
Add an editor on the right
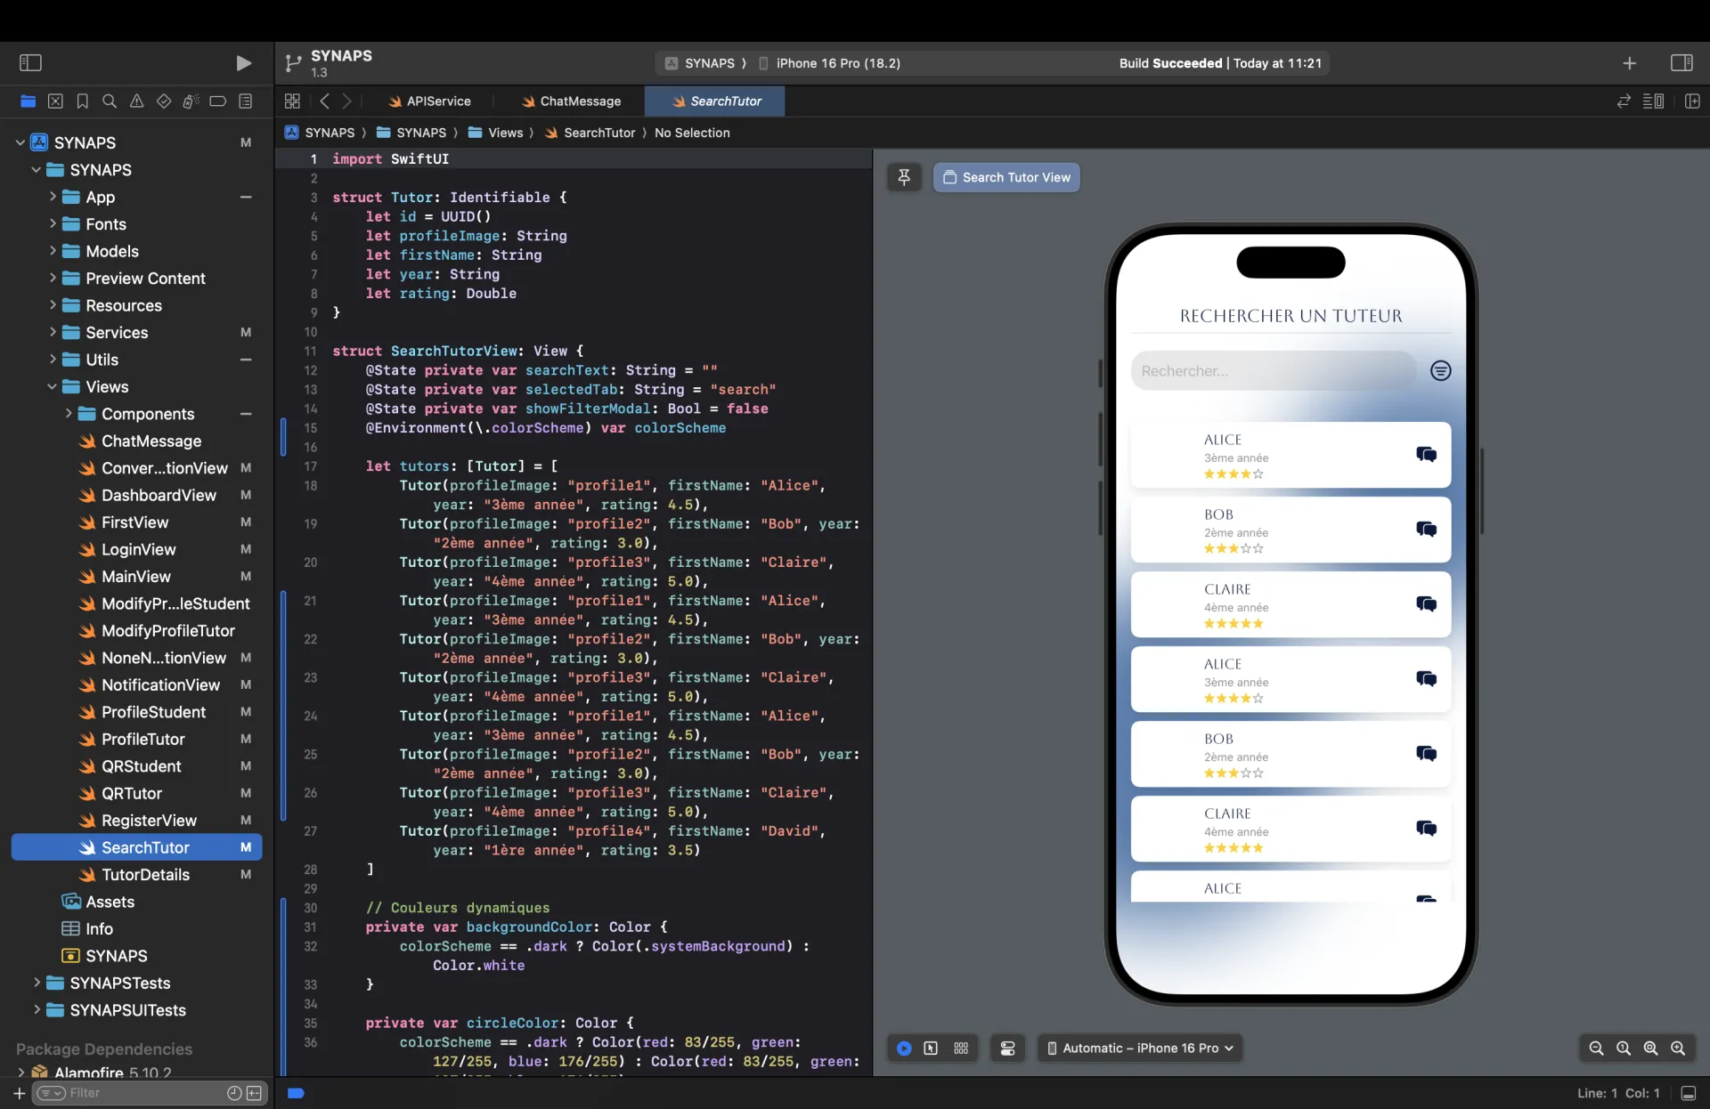coord(1692,101)
